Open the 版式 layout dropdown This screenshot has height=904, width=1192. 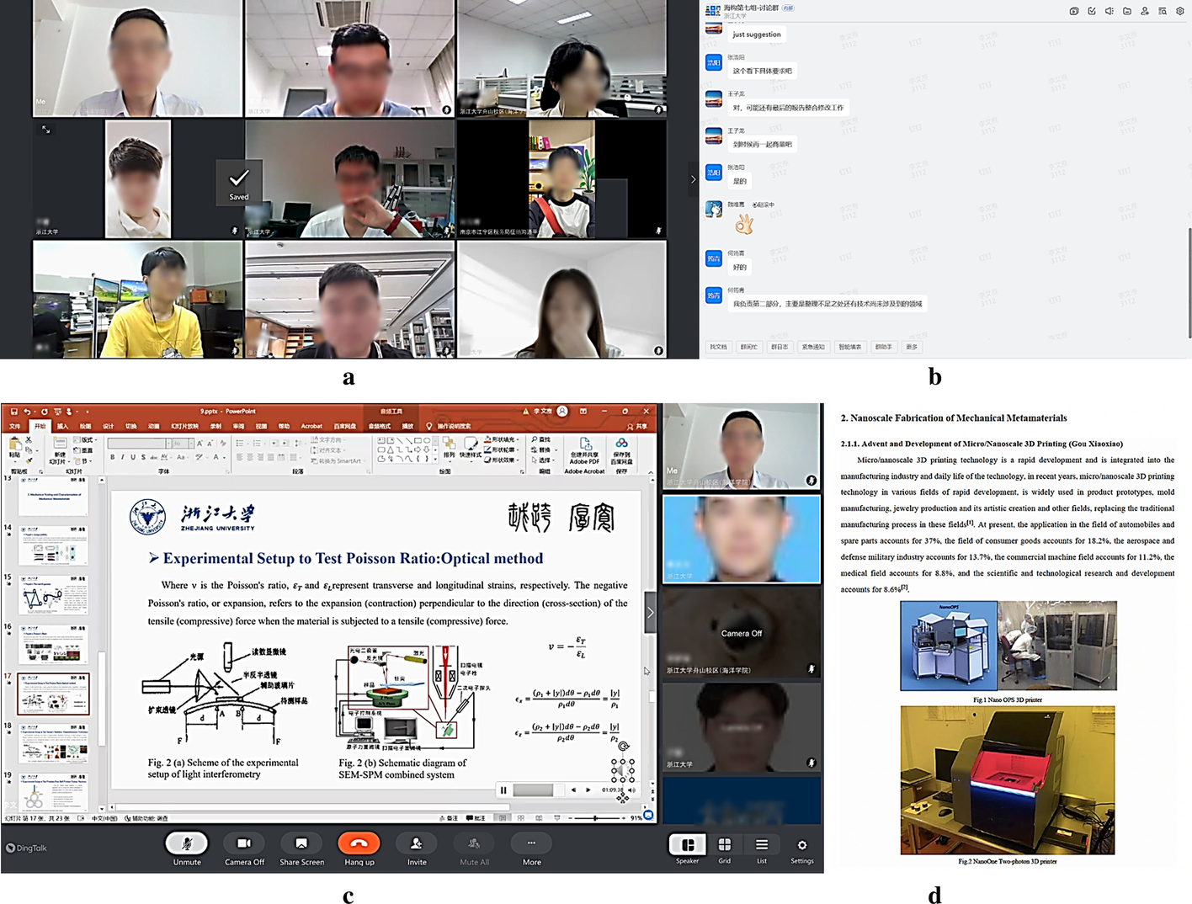[86, 439]
